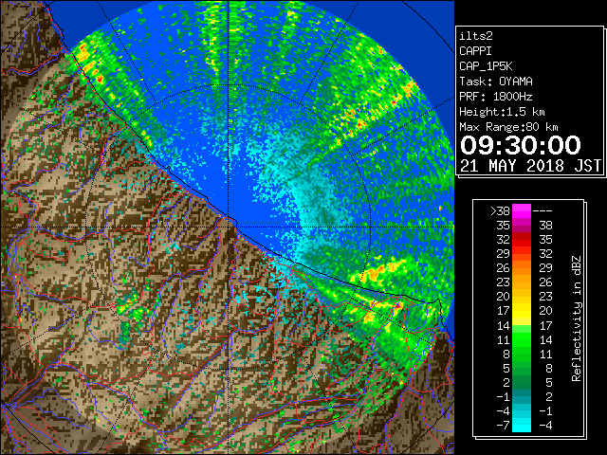This screenshot has width=607, height=455.
Task: Click the "Task: OYAMA" line
Action: pyautogui.click(x=496, y=82)
